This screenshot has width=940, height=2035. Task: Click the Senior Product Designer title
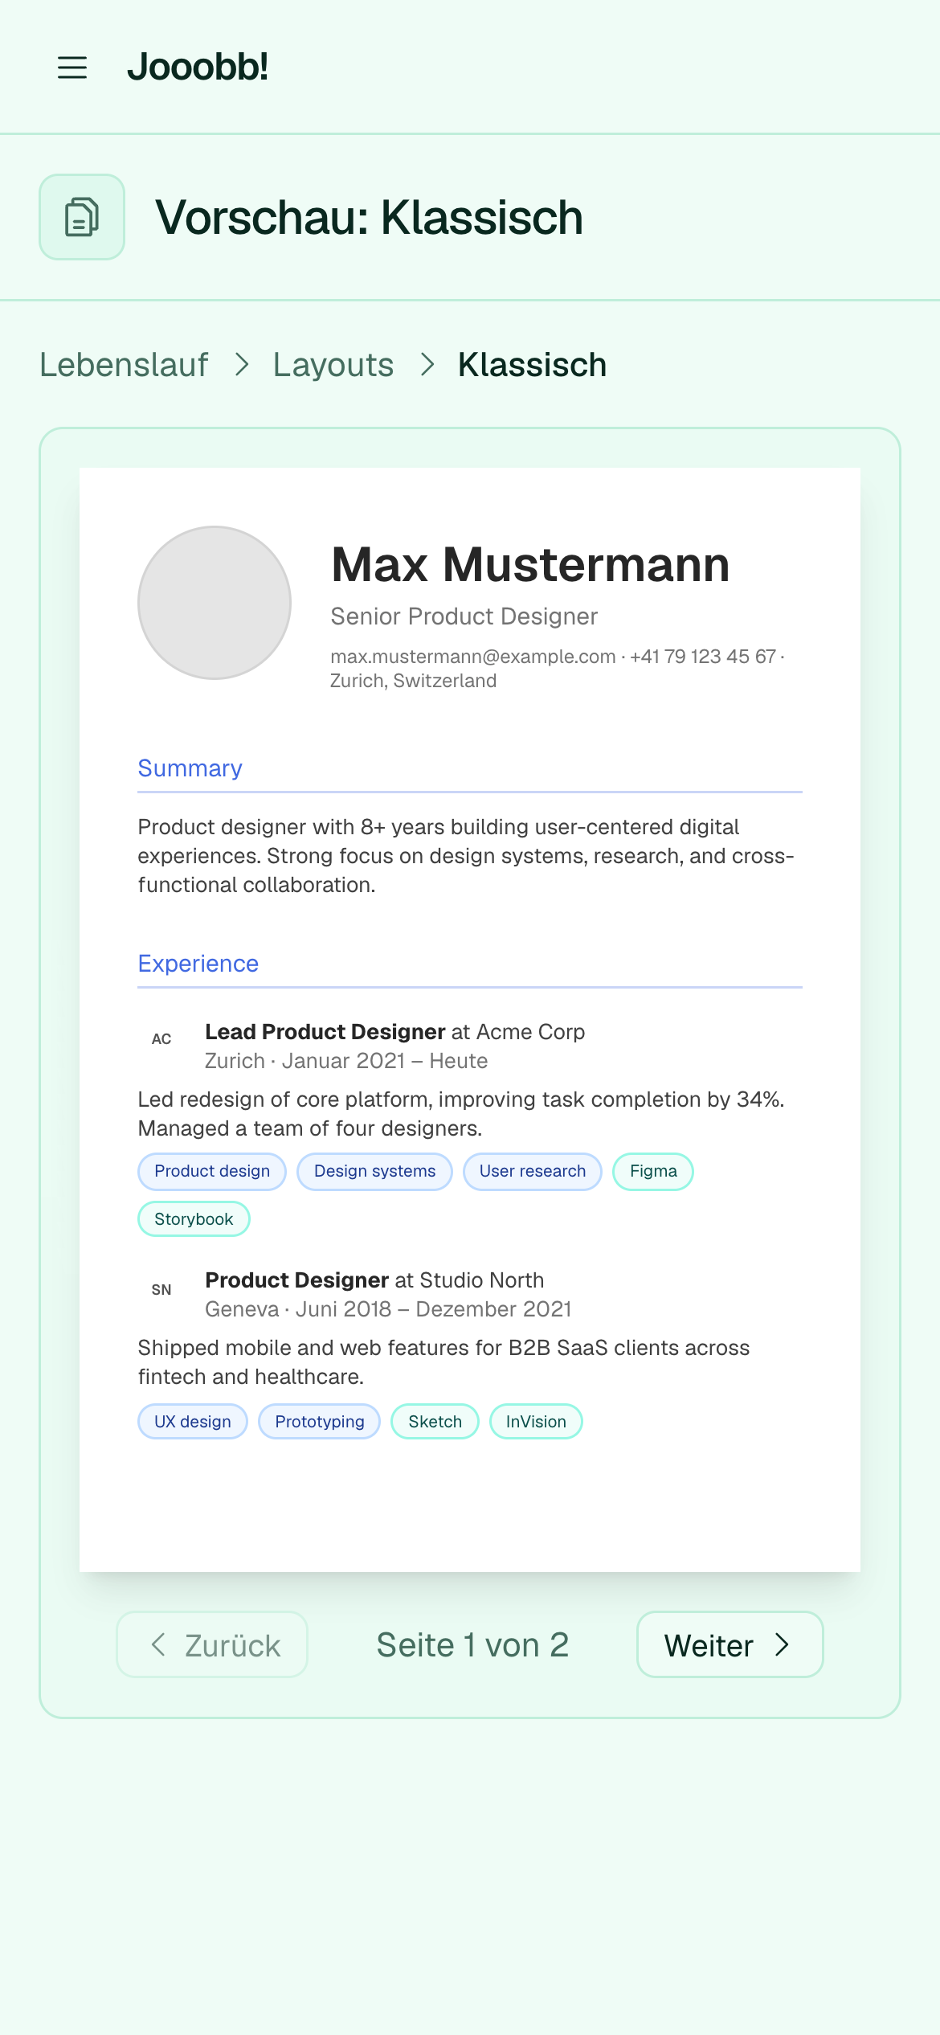464,616
